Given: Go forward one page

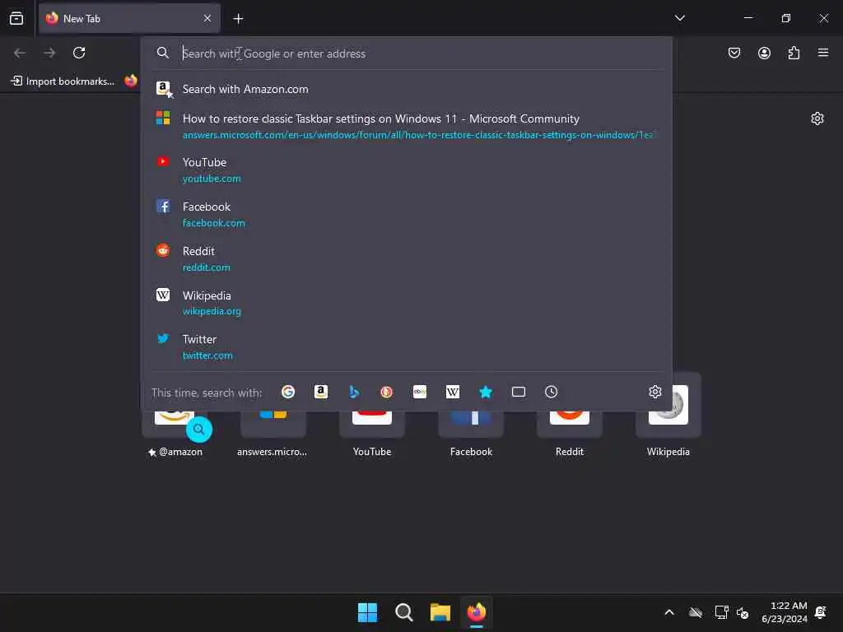Looking at the screenshot, I should (x=49, y=53).
